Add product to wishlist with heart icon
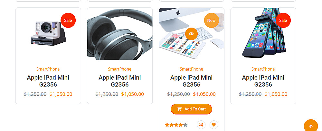This screenshot has height=131, width=322. tap(213, 125)
